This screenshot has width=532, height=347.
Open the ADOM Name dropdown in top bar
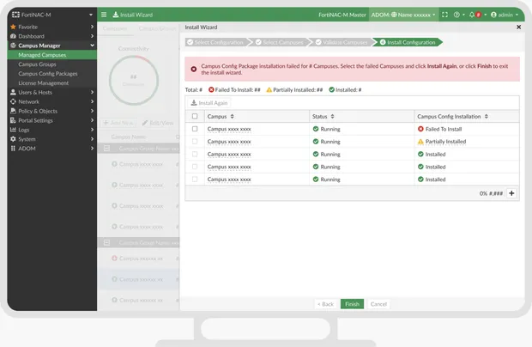pos(403,15)
